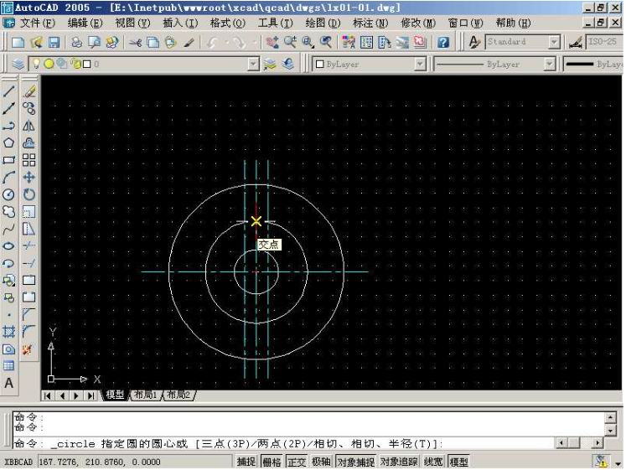Select the Circle draw tool
626x470 pixels.
coord(8,194)
